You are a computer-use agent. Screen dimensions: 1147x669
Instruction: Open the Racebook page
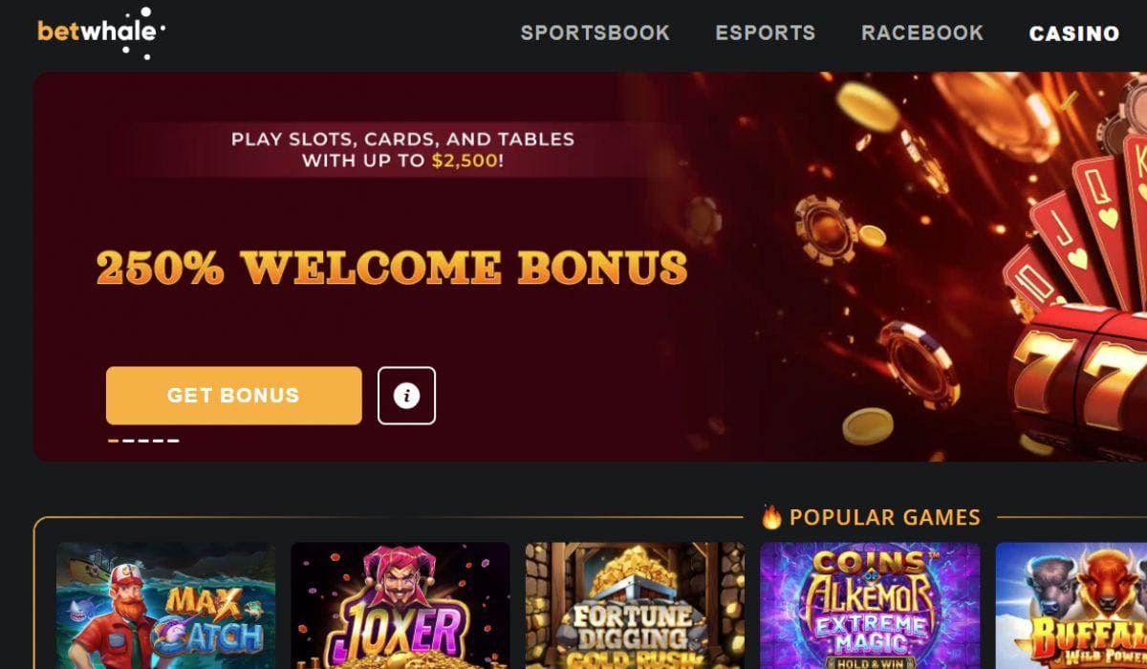[921, 32]
